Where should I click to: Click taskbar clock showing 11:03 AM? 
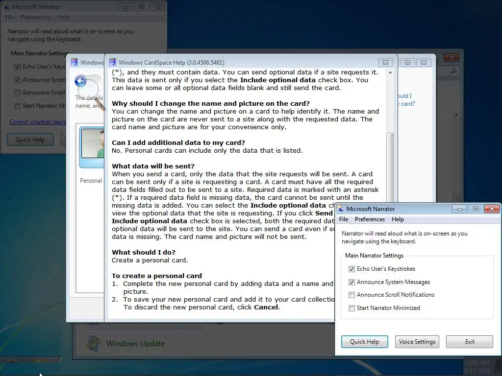tap(477, 363)
